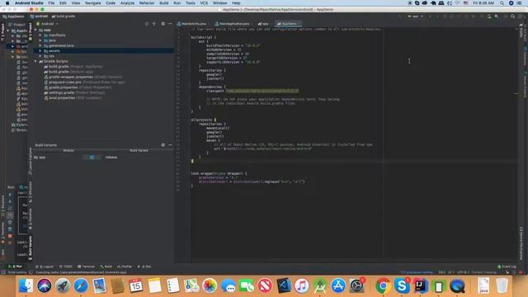Screen dimensions: 528x297
Task: Open Calendar icon showing 15 in Dock
Action: tap(135, 286)
